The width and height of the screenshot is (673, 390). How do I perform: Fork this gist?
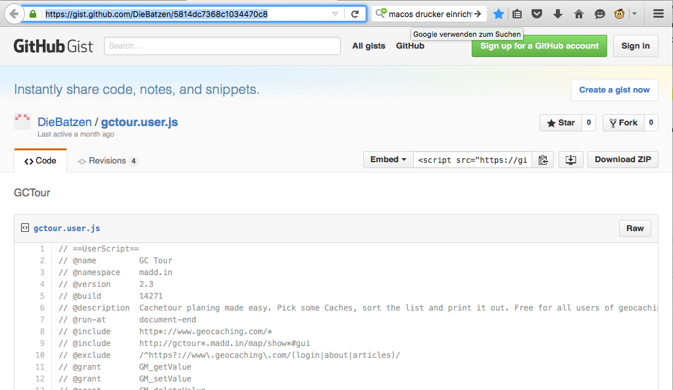click(x=623, y=123)
